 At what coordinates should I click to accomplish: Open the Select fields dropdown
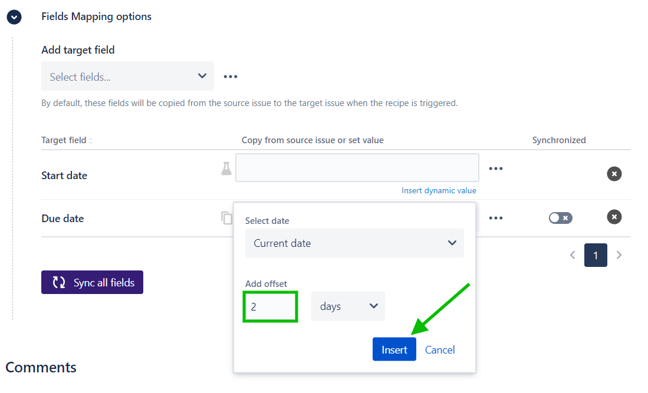pos(127,77)
